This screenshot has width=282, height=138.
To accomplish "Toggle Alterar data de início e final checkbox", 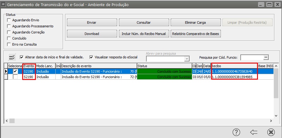I will tap(22, 57).
